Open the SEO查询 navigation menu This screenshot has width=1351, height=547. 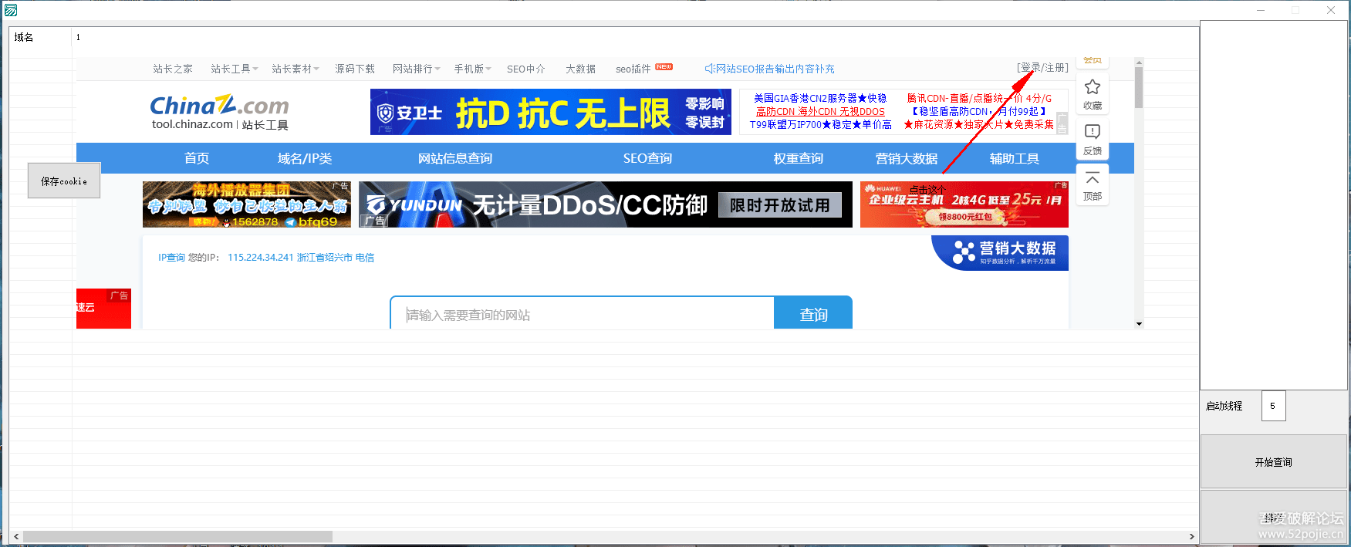click(x=647, y=158)
